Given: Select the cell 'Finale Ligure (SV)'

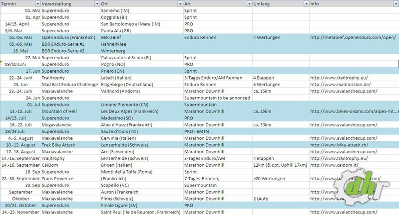Looking at the screenshot, I should [x=142, y=206].
